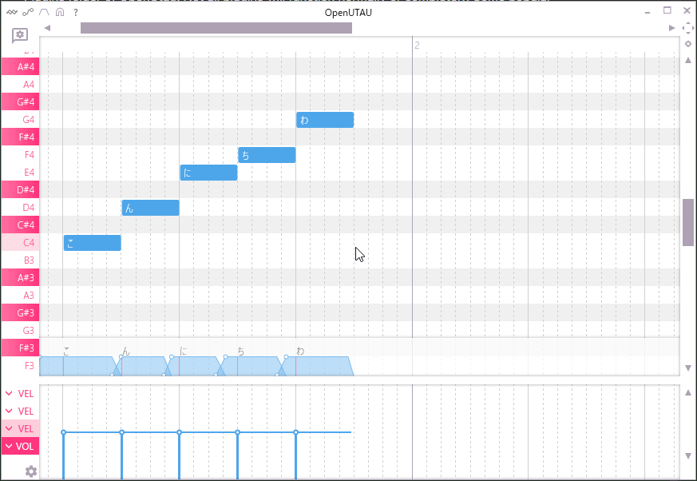This screenshot has height=481, width=697.
Task: Select the に note on E4
Action: click(209, 173)
